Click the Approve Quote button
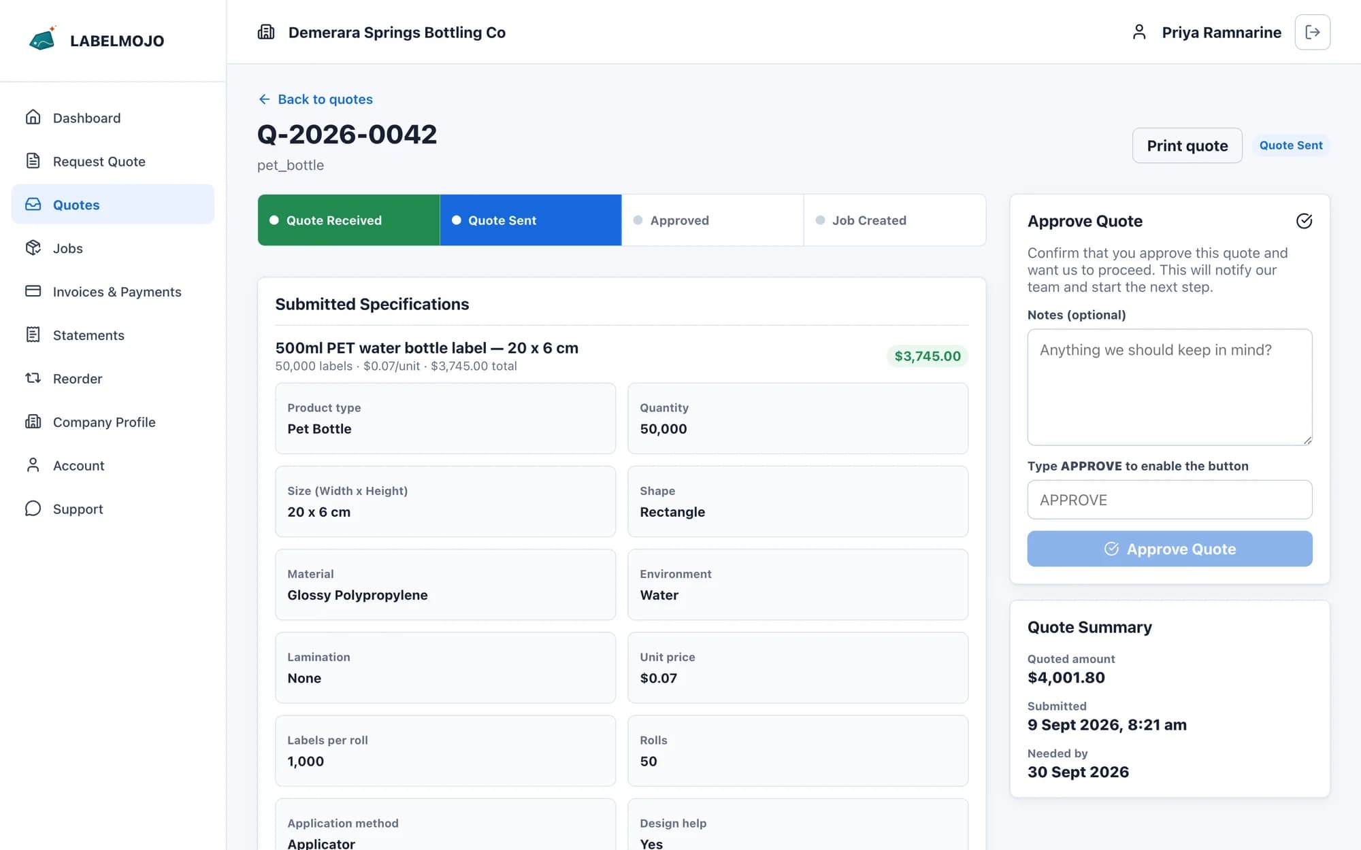This screenshot has height=850, width=1361. pyautogui.click(x=1170, y=549)
